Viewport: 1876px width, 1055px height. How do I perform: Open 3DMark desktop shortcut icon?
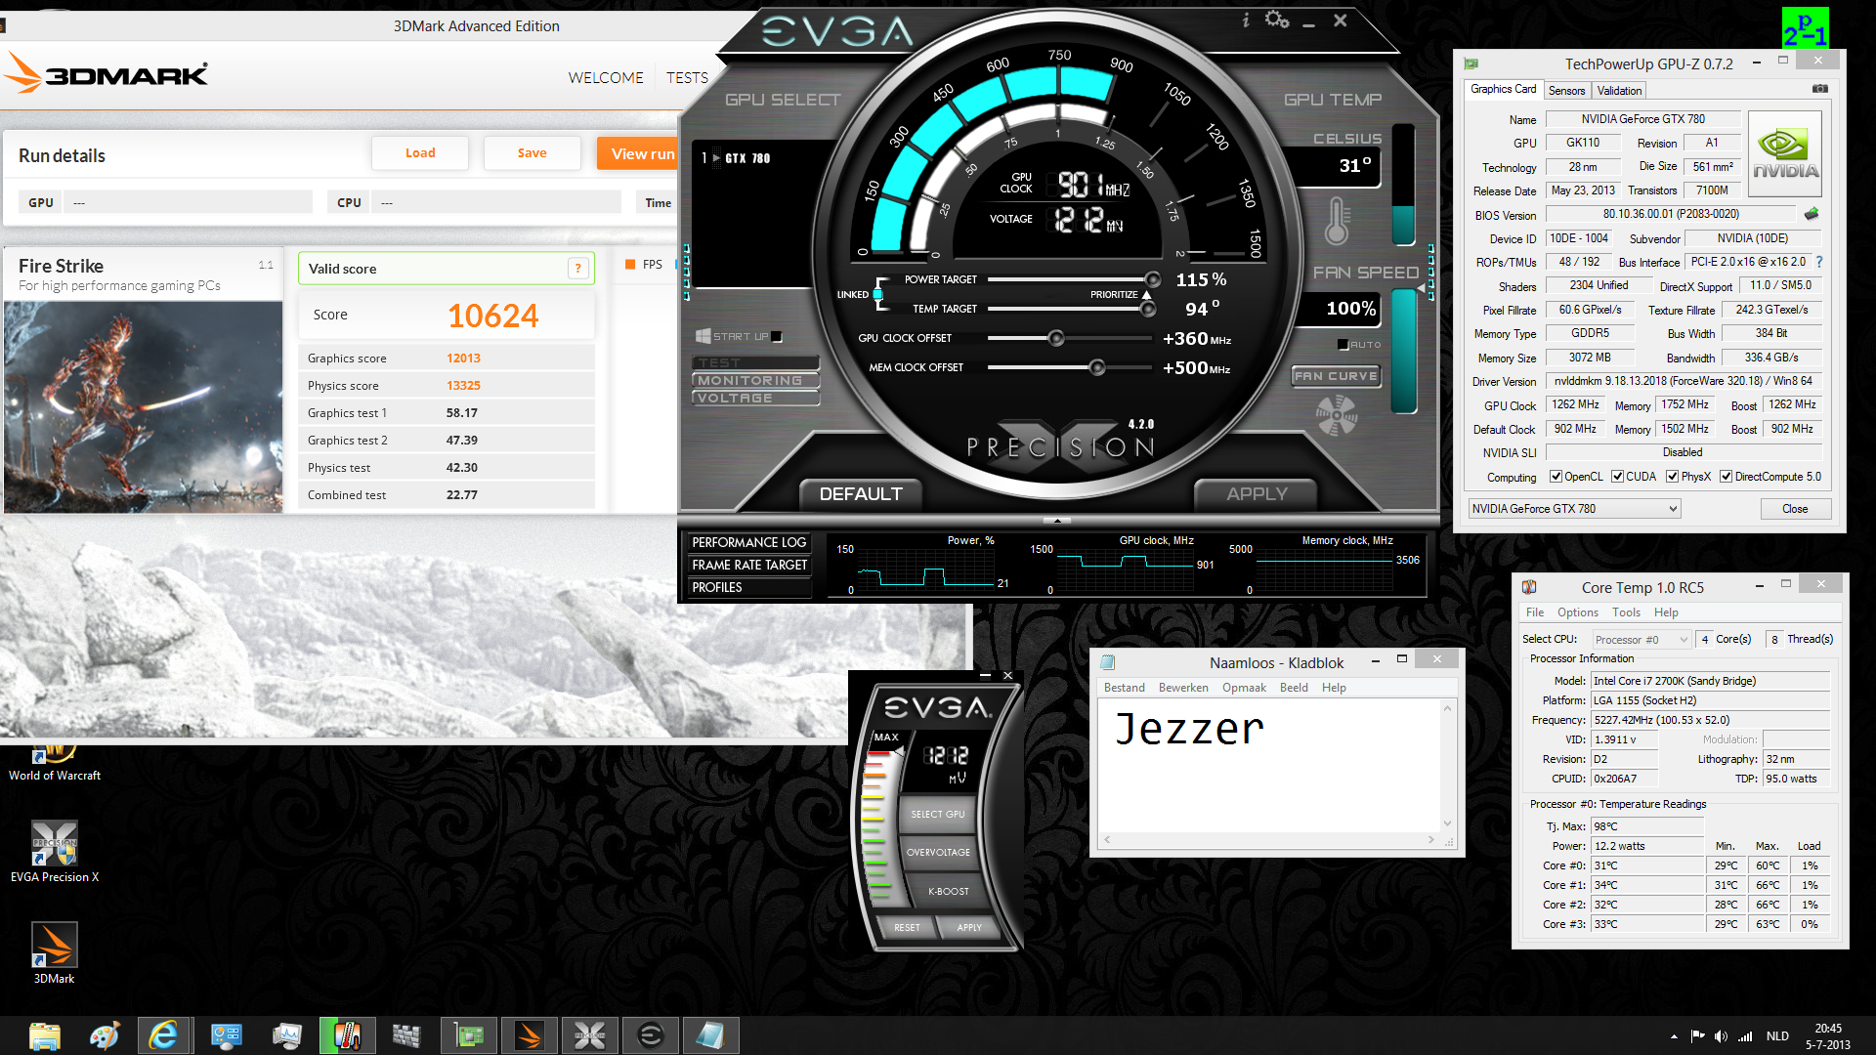(x=54, y=946)
